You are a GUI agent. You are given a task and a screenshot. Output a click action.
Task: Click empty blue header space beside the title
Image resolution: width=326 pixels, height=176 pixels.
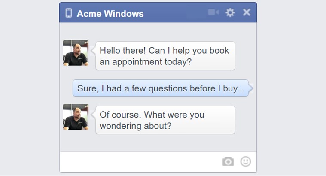pyautogui.click(x=176, y=13)
